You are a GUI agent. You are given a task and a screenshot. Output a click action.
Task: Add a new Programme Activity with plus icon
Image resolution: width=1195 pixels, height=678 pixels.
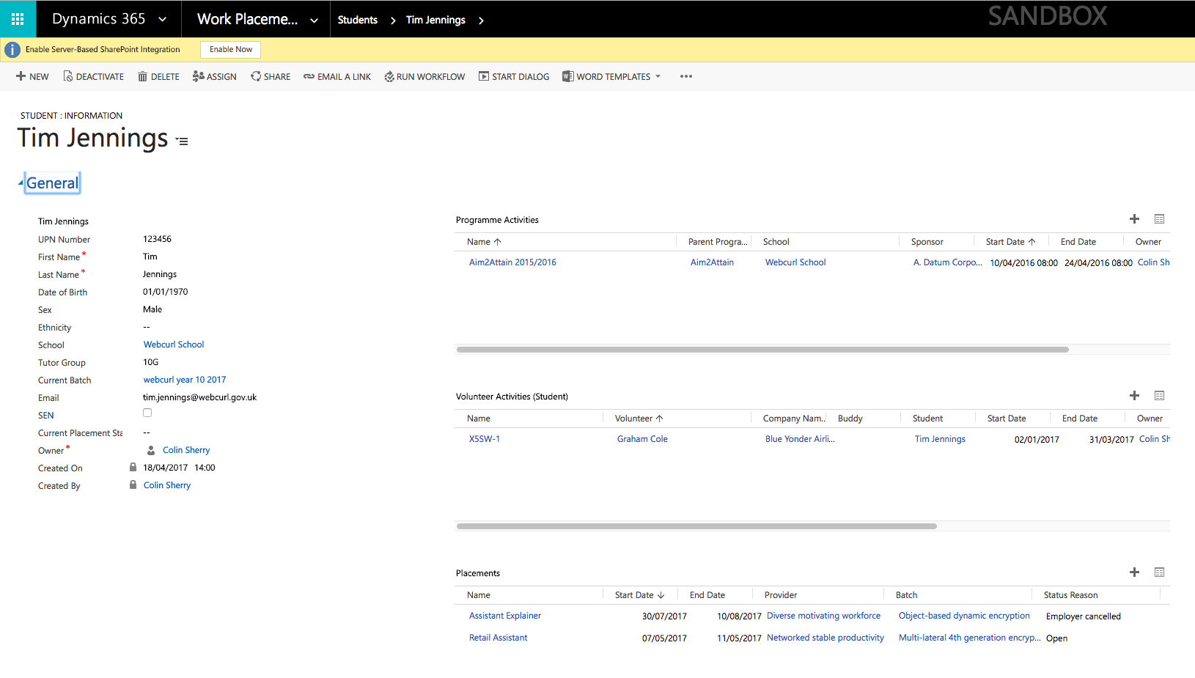(1134, 218)
